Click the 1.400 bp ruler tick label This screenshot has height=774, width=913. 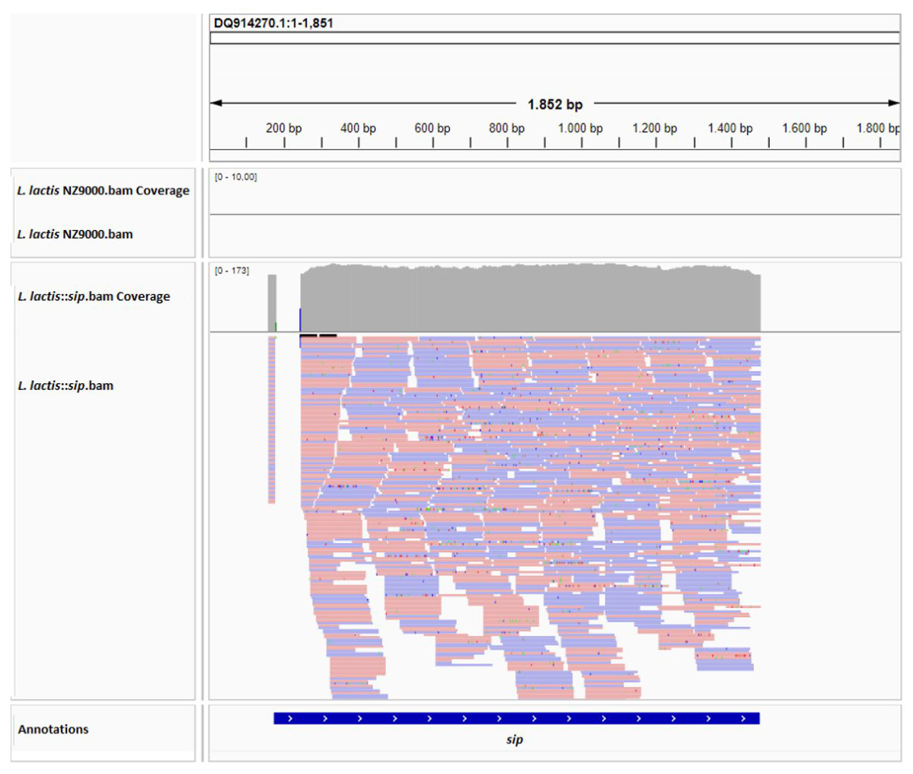tap(730, 128)
